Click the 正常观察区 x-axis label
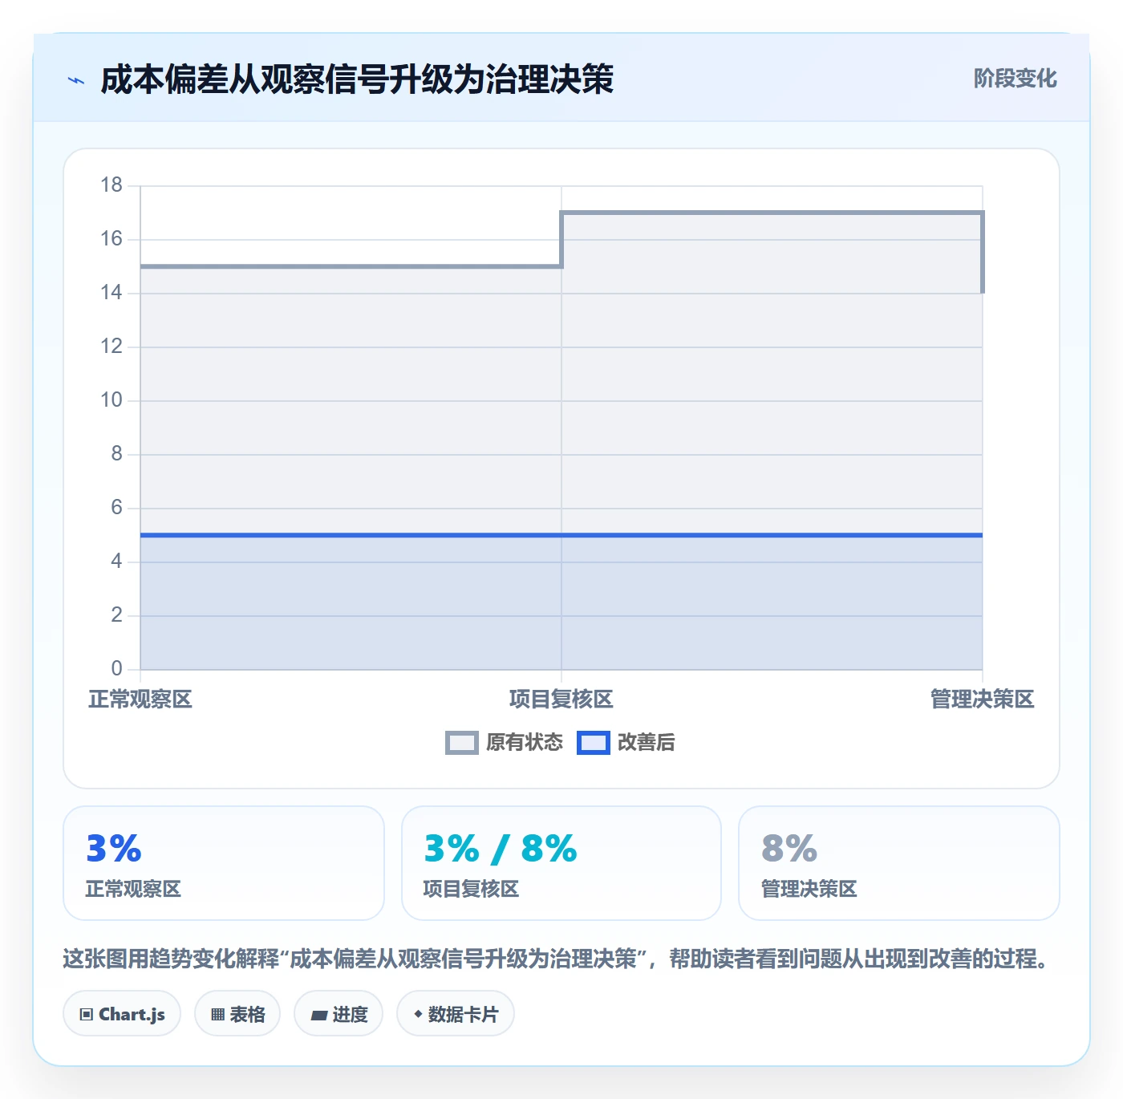 point(140,700)
